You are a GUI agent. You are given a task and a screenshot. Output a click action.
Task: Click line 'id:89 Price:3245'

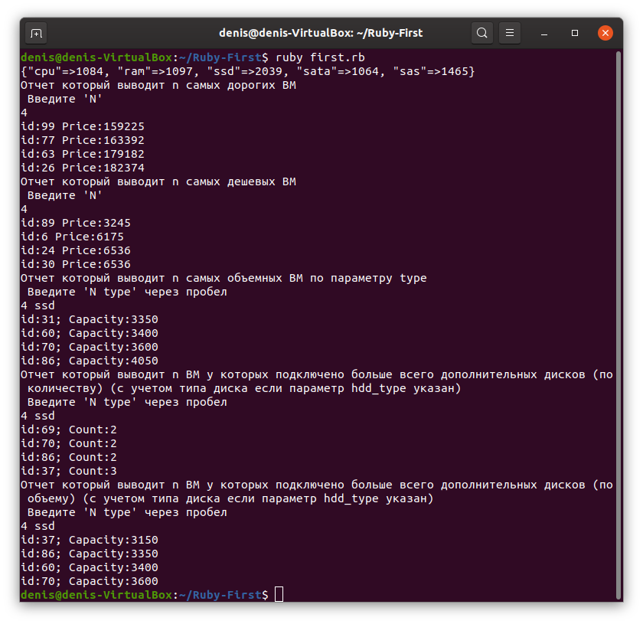point(76,223)
